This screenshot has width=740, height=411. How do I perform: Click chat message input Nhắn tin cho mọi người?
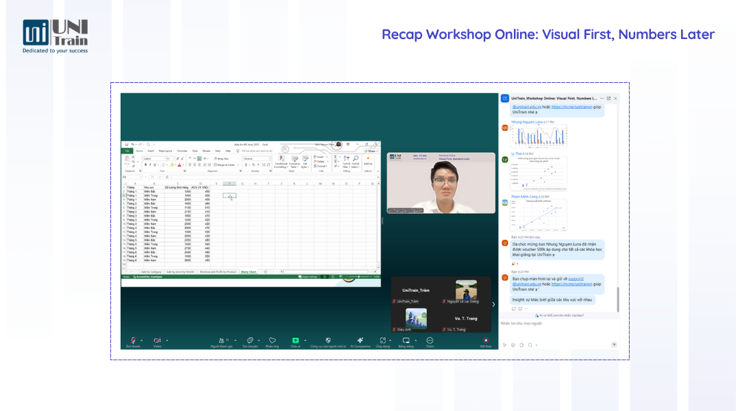(559, 324)
